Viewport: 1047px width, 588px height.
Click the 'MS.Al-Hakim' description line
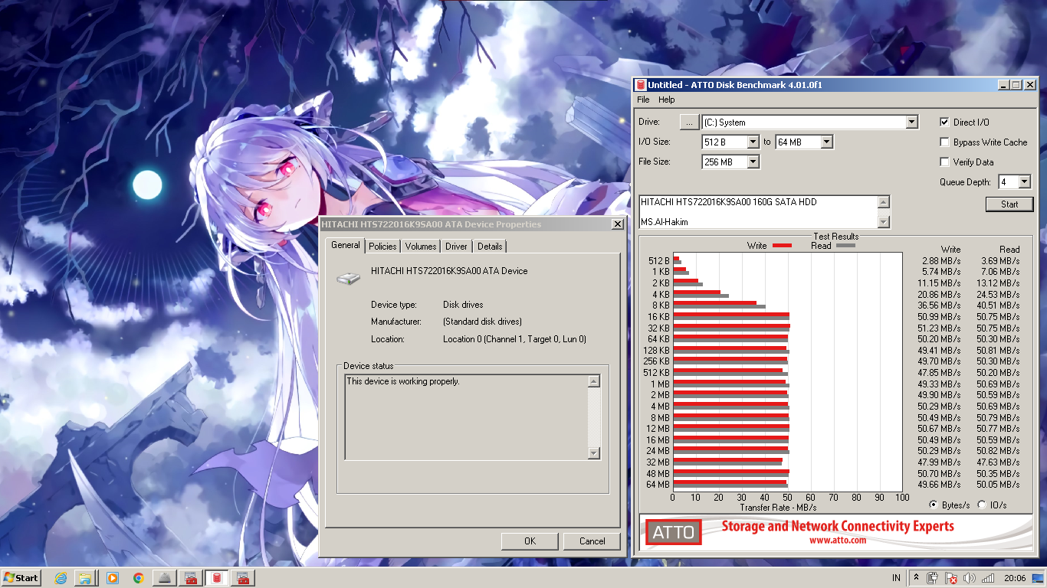coord(665,222)
